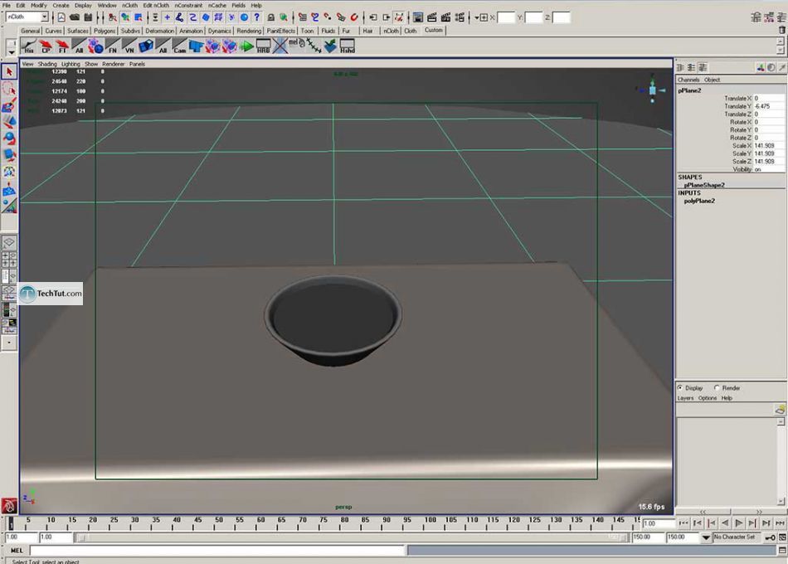Toggle select by component type mode
Viewport: 788px width, 564px height.
click(139, 17)
